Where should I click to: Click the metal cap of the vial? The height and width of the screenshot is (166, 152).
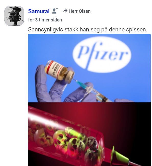click(x=70, y=77)
